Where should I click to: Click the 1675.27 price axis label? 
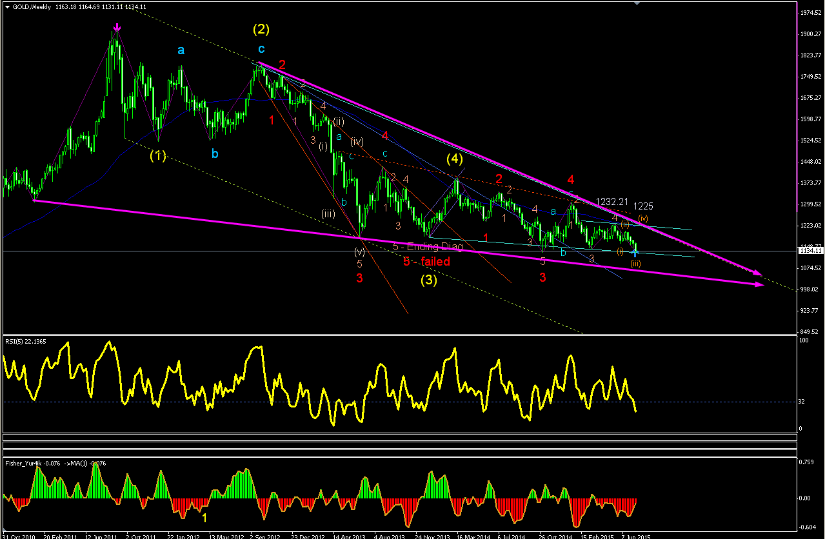(x=811, y=98)
